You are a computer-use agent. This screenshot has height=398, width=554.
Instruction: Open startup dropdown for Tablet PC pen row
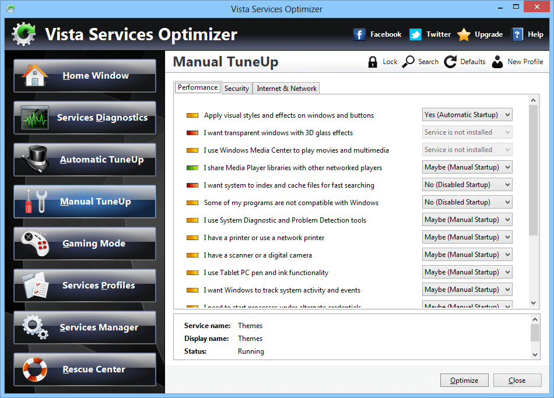467,272
